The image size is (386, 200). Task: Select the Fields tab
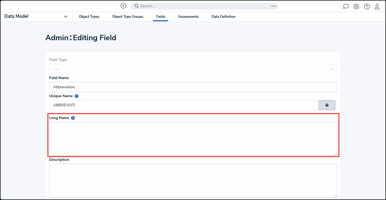[160, 16]
